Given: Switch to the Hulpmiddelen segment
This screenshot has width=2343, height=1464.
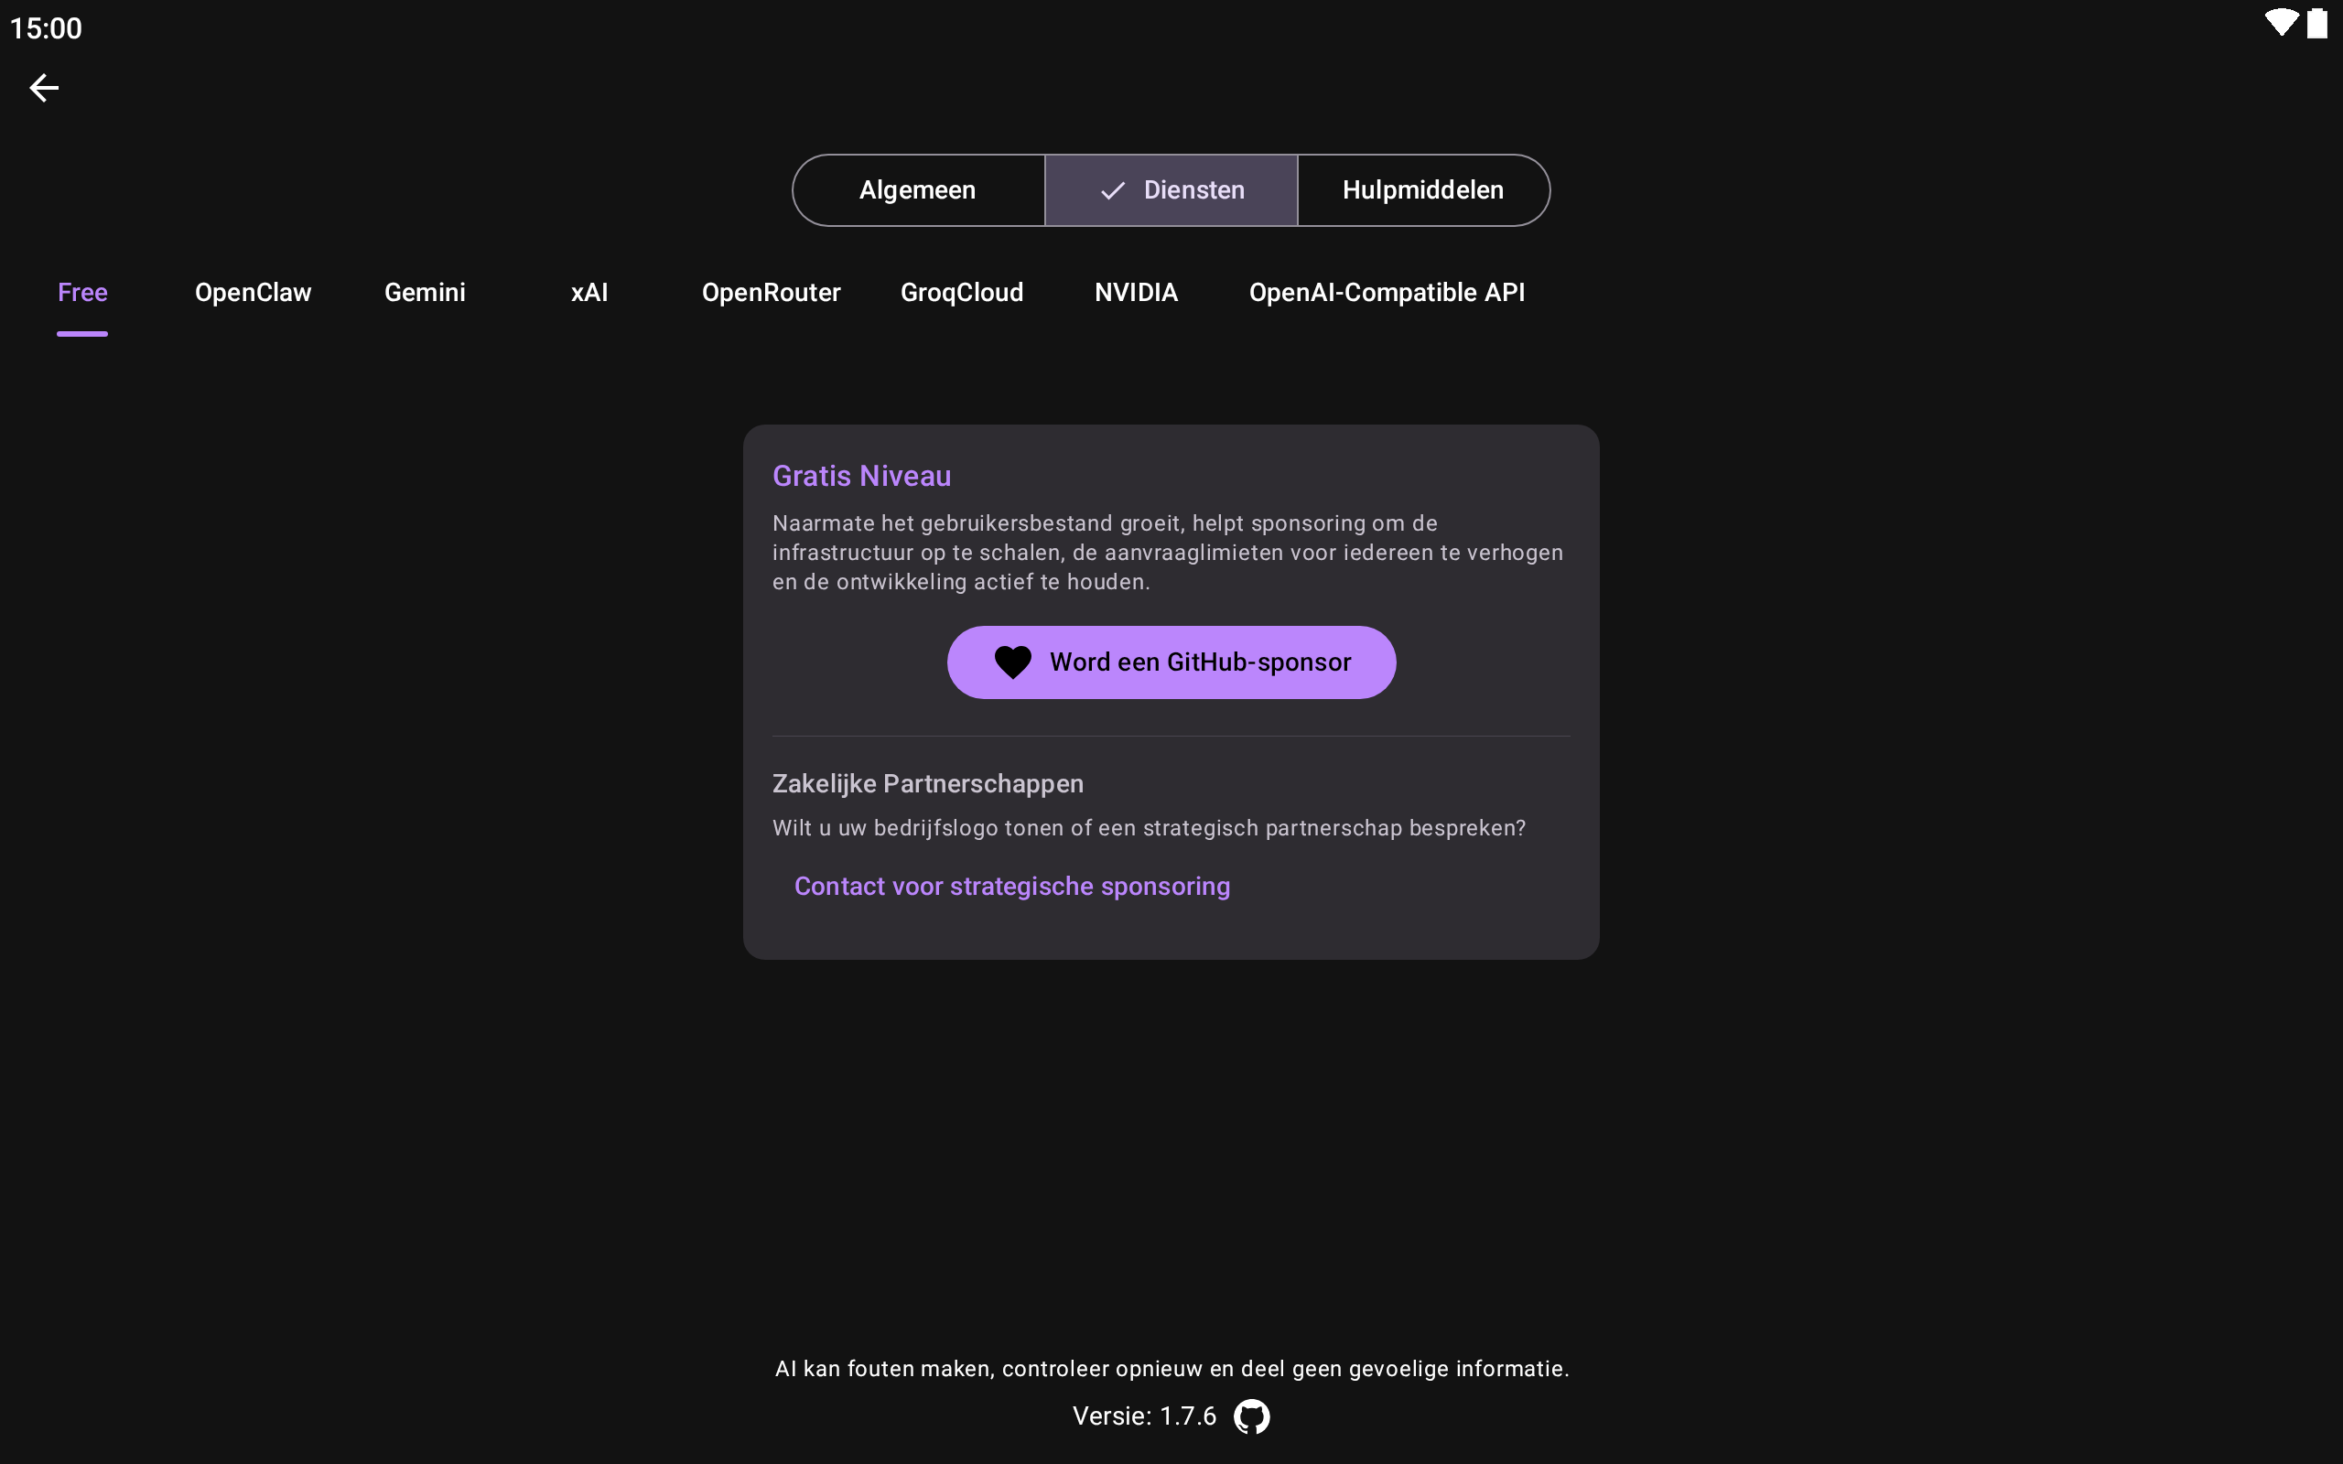Looking at the screenshot, I should (1422, 190).
